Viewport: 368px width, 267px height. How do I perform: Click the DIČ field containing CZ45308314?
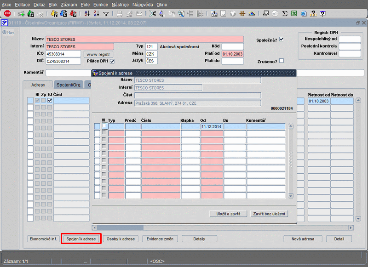tap(63, 62)
